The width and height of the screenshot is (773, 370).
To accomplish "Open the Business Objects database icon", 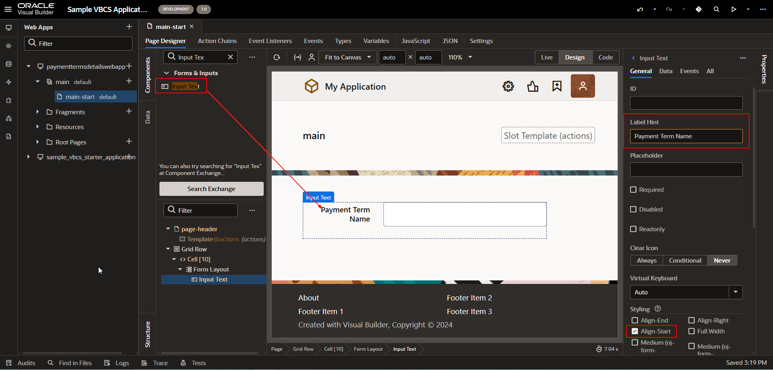I will [x=8, y=64].
